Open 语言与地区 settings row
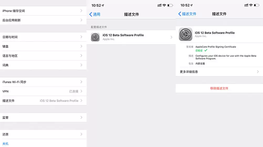 tap(43, 56)
